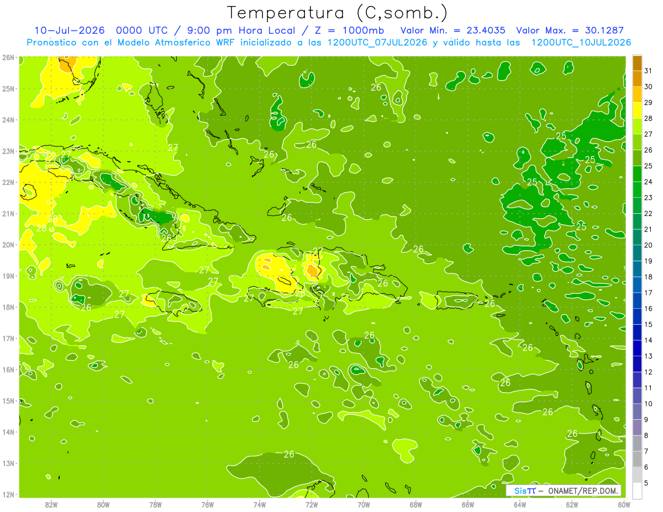The width and height of the screenshot is (663, 512).
Task: Click "Valor Min. = 23.4035" text
Action: click(452, 30)
